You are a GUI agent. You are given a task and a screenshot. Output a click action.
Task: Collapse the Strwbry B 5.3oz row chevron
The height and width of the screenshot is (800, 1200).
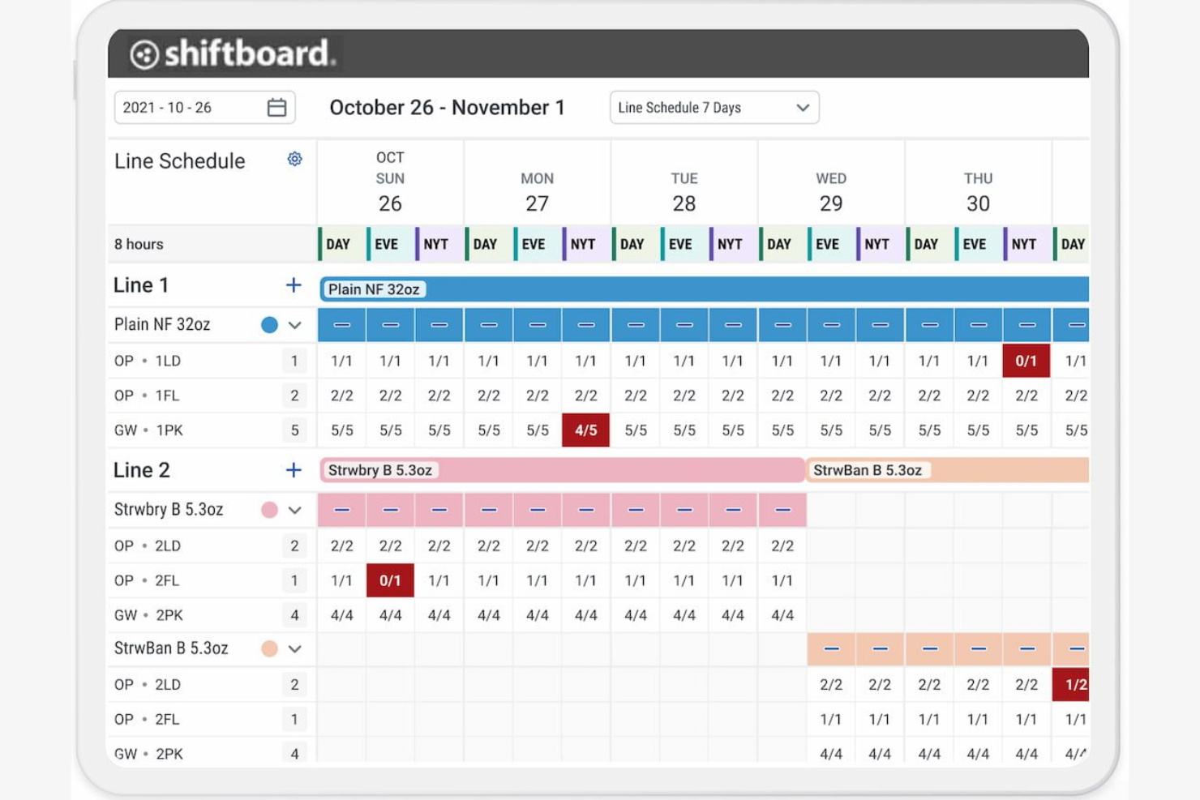pyautogui.click(x=295, y=510)
